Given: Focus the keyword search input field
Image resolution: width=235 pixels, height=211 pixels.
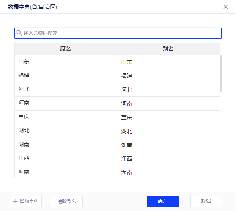Looking at the screenshot, I should coord(118,33).
